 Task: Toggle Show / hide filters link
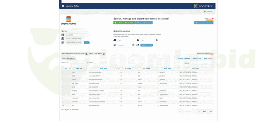(95, 54)
